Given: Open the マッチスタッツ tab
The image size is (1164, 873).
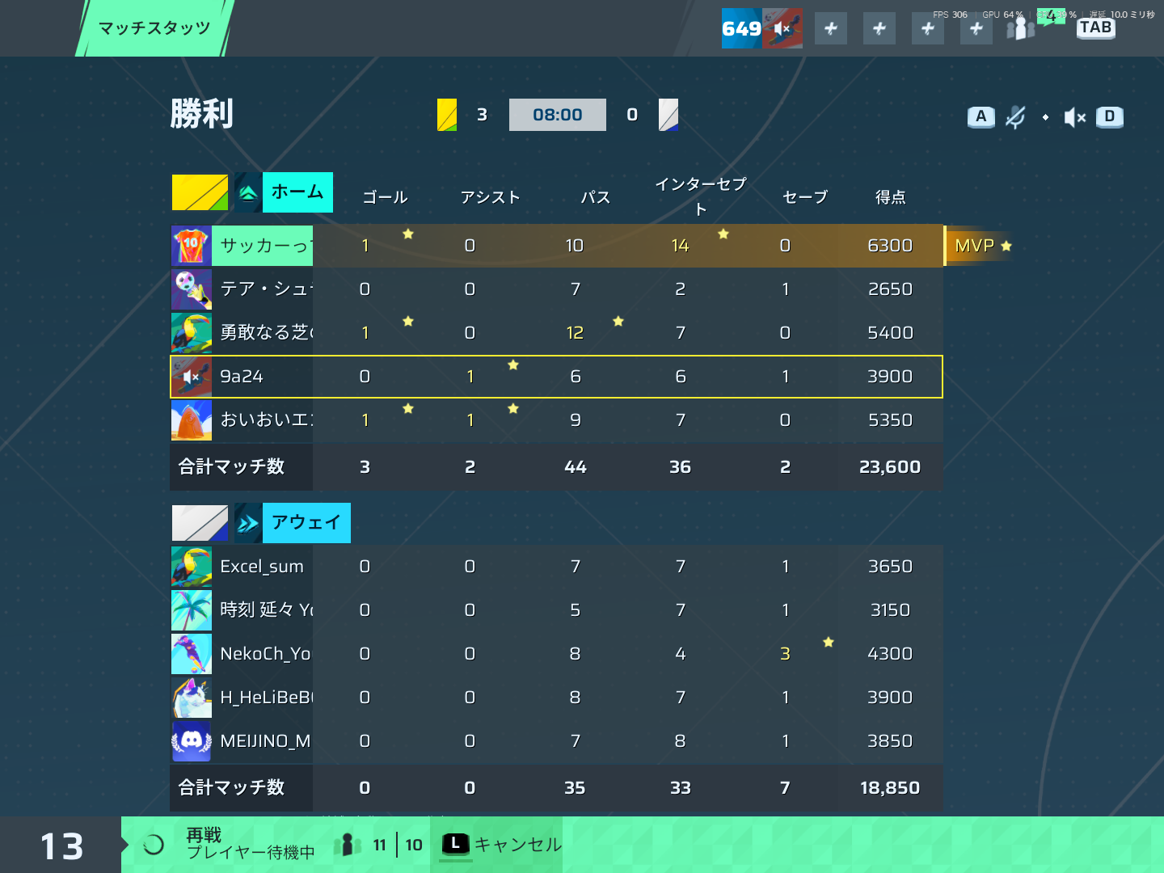Looking at the screenshot, I should point(154,28).
